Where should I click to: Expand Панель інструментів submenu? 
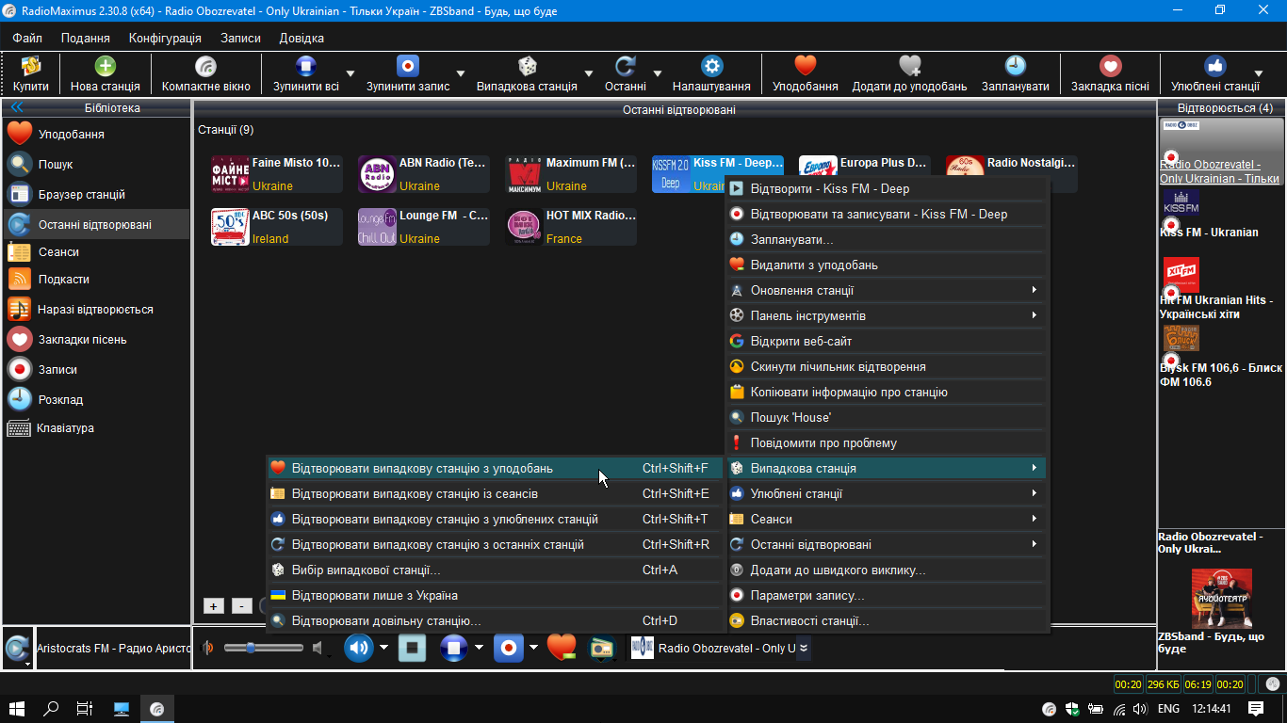886,315
